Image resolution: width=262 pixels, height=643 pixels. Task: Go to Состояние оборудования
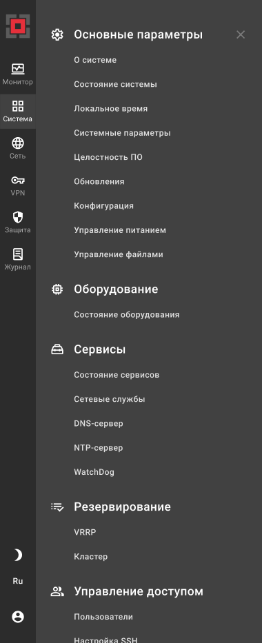(127, 314)
